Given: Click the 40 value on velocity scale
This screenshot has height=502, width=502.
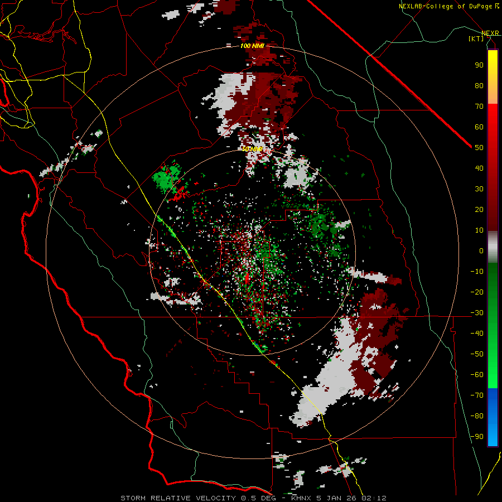Looking at the screenshot, I should click(x=479, y=168).
